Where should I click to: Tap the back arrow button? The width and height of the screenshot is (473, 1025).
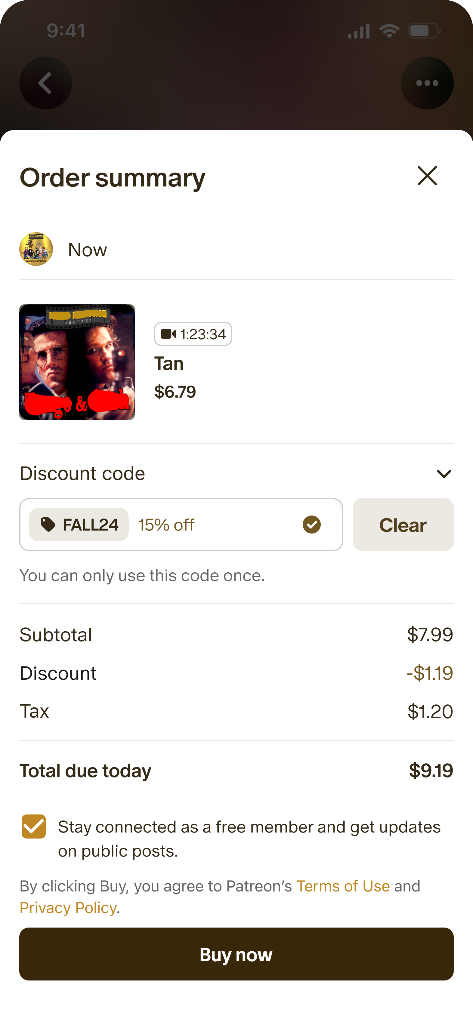point(46,83)
